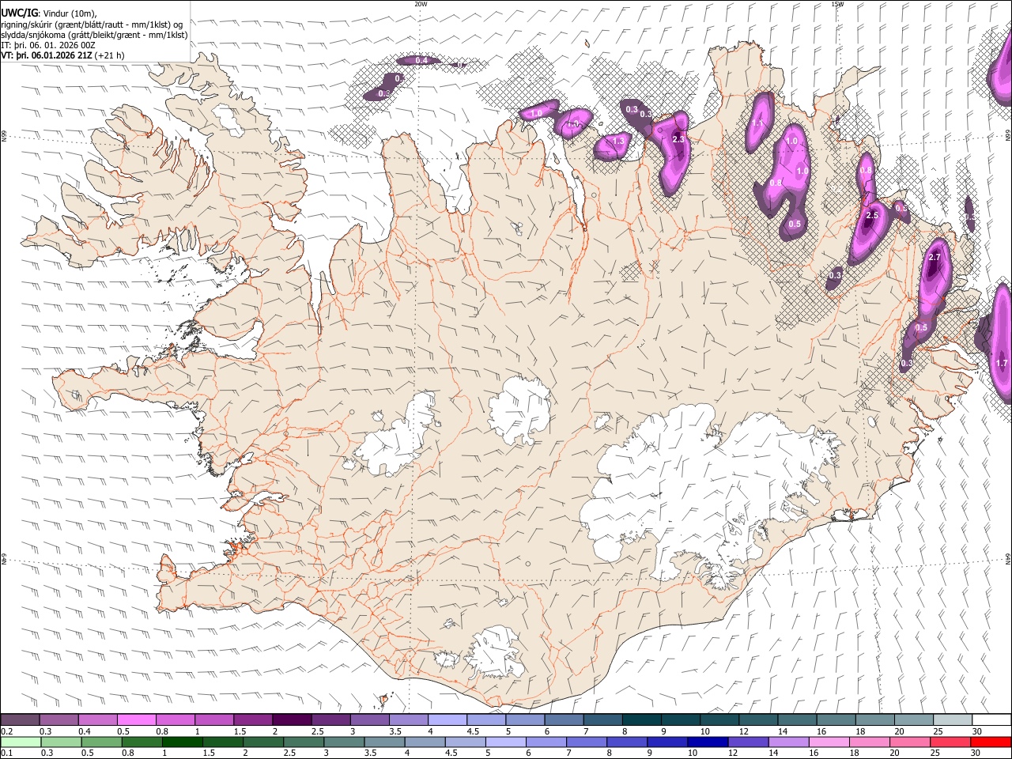Viewport: 1012px width, 759px height.
Task: Pick the light lavender 4–4.5 snow legend swatch
Action: (x=446, y=720)
